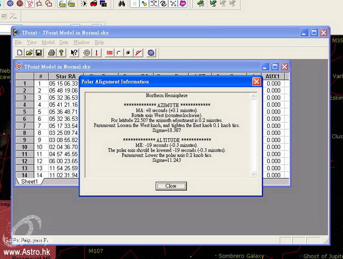Open the Data menu
This screenshot has width=343, height=259.
(63, 42)
